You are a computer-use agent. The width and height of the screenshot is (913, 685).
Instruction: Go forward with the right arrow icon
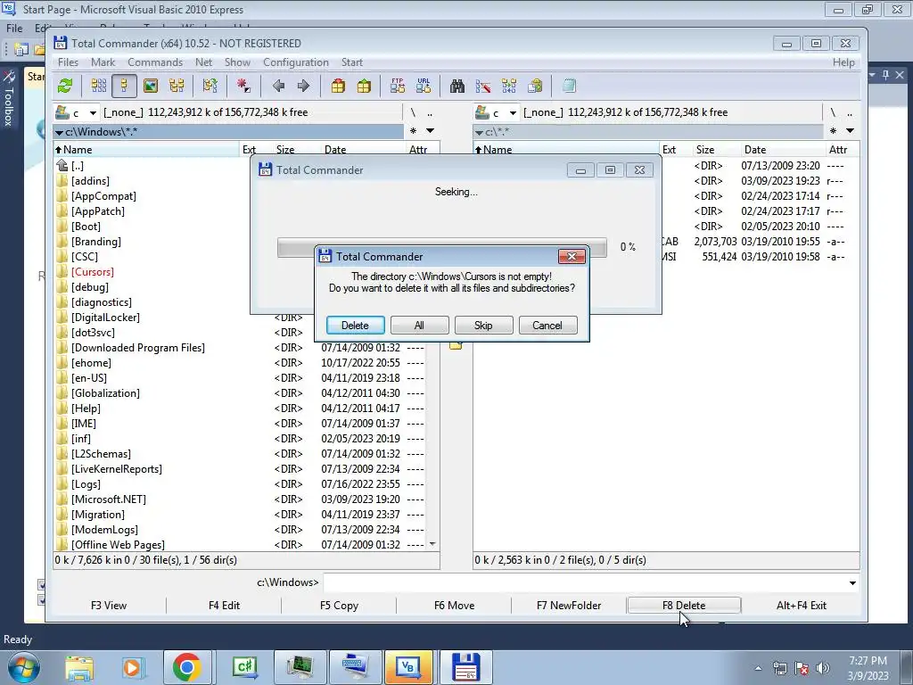pos(303,87)
